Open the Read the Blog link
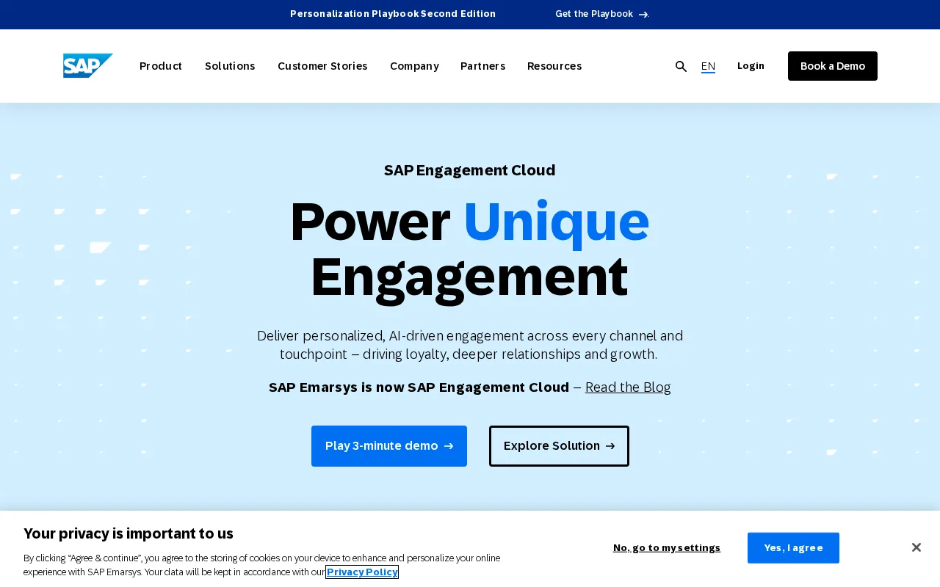Screen dimensions: 940x587 [x=628, y=387]
